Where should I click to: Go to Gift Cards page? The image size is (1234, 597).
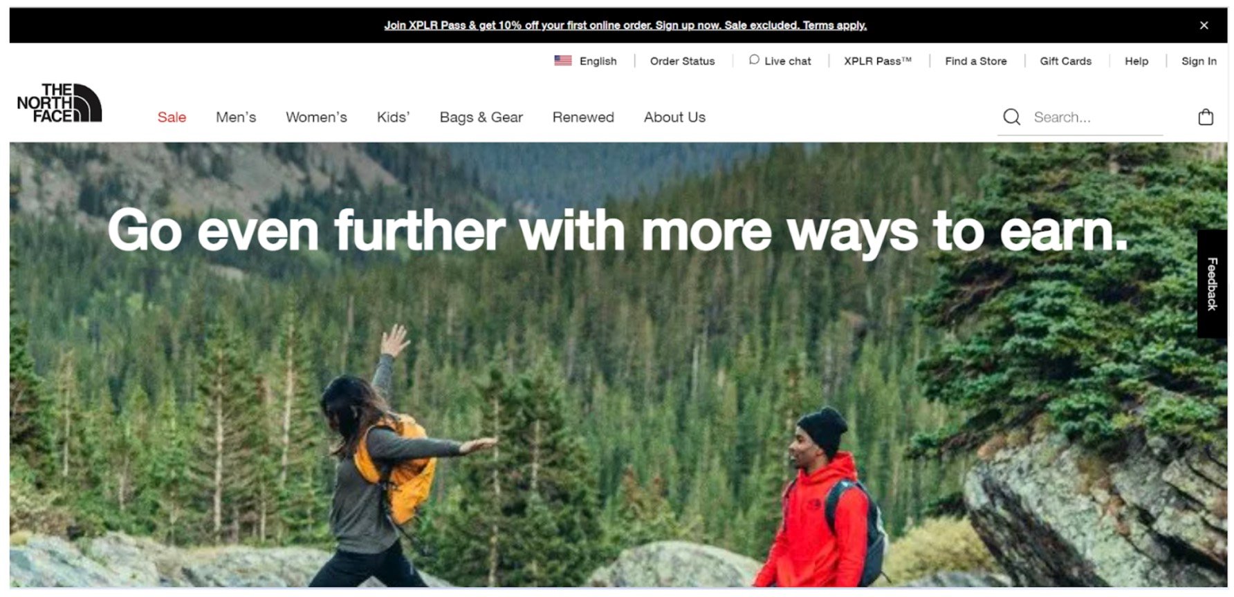[1065, 61]
